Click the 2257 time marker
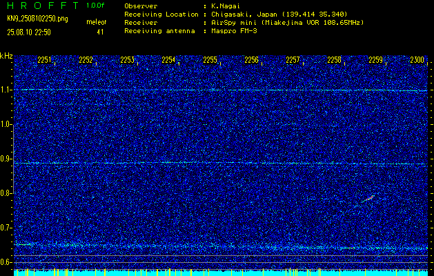The image size is (434, 276). pos(293,60)
